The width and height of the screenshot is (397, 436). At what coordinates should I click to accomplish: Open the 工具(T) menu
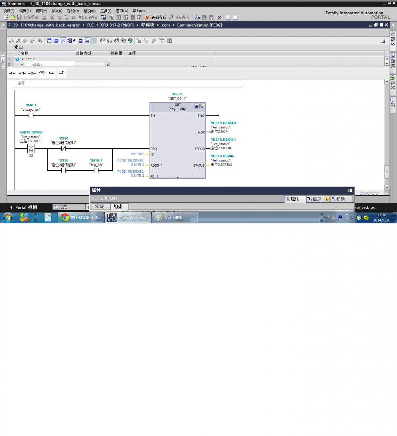[x=106, y=11]
